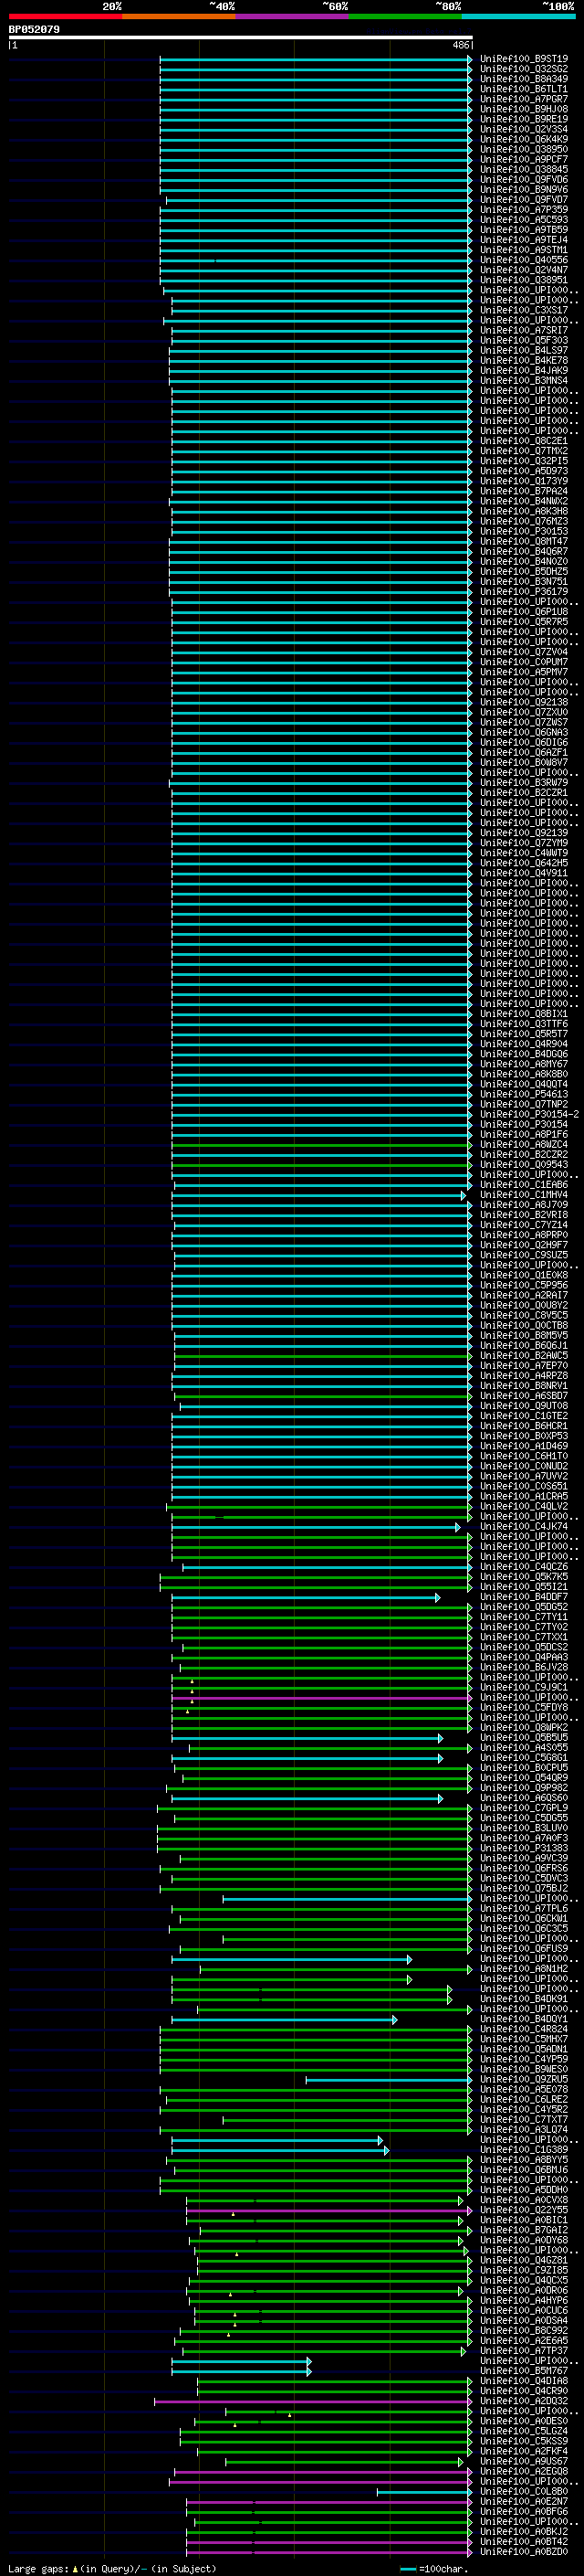Select hit label UniRef100_C1MHV4

click(x=524, y=1195)
